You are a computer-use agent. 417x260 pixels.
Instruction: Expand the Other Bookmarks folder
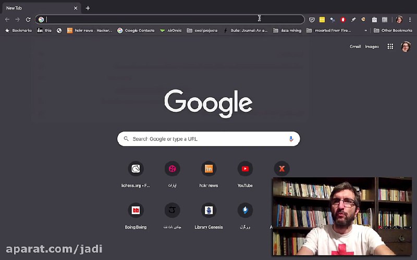click(393, 31)
